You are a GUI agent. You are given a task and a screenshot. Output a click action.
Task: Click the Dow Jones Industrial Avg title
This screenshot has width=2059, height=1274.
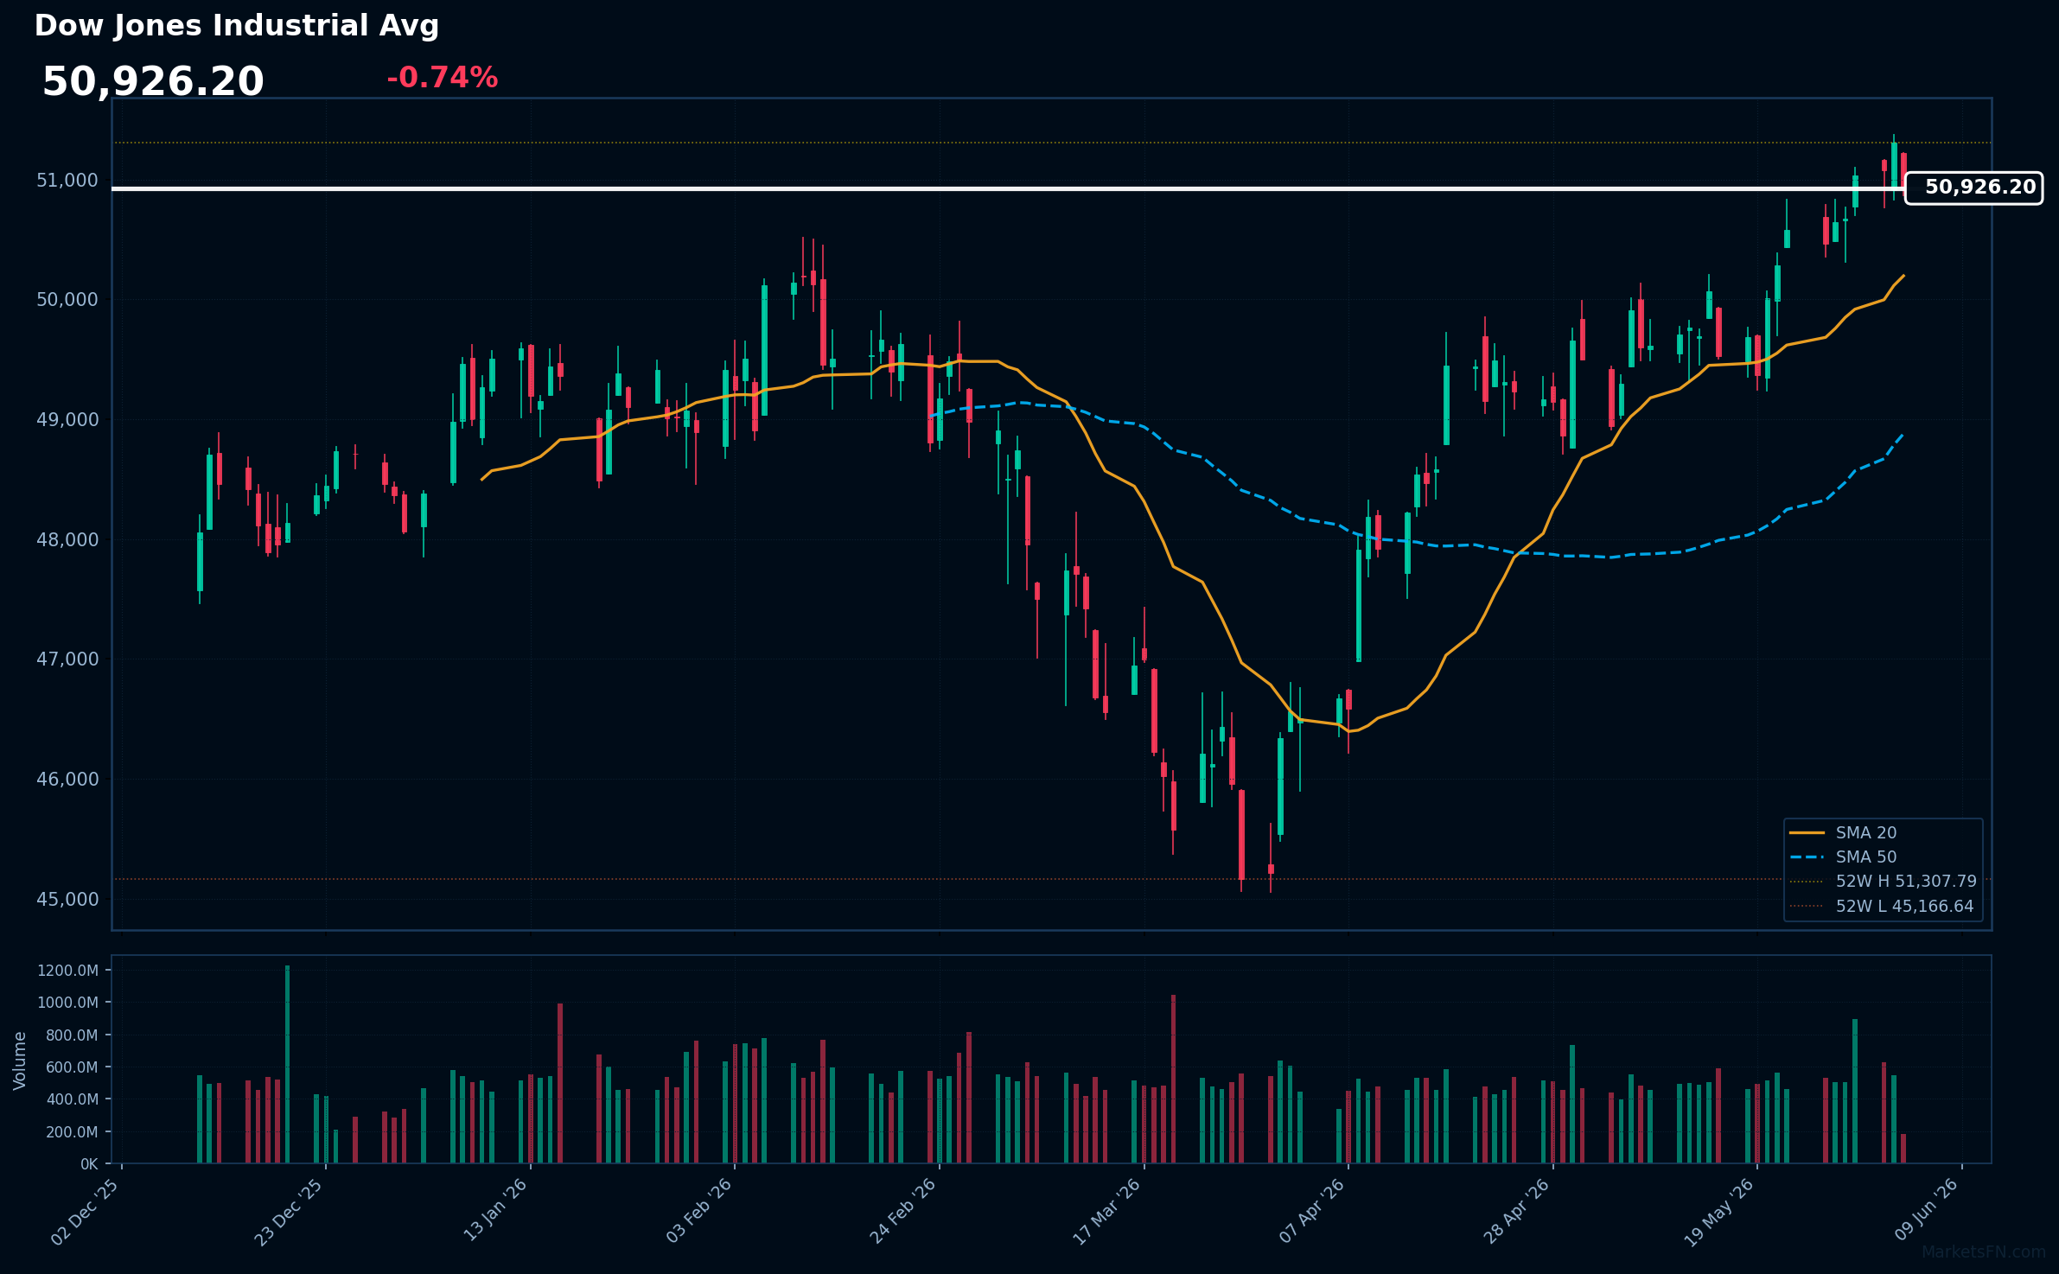[x=236, y=26]
